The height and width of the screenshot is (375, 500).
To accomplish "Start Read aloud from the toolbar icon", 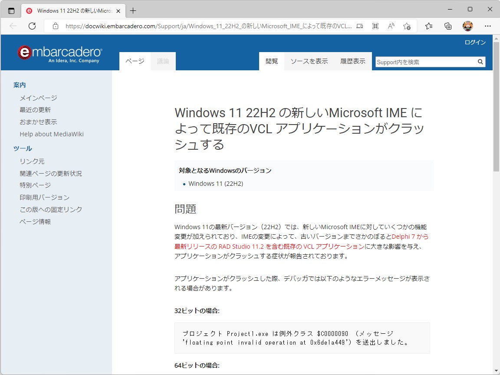I will (391, 26).
